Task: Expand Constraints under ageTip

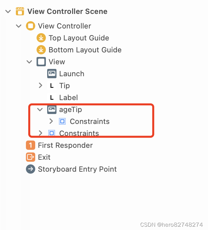Action: [51, 121]
